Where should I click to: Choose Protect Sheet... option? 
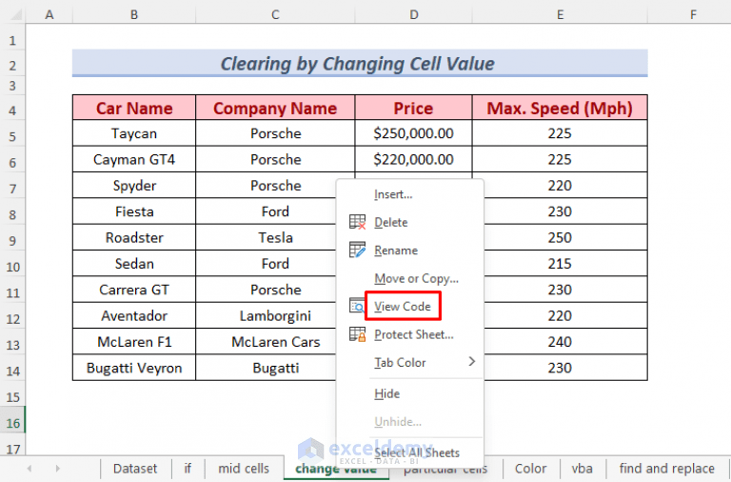pos(410,334)
